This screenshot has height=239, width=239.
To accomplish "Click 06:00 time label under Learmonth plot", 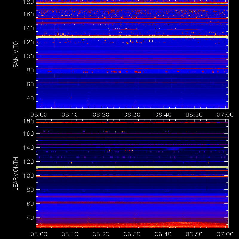I will click(x=39, y=234).
